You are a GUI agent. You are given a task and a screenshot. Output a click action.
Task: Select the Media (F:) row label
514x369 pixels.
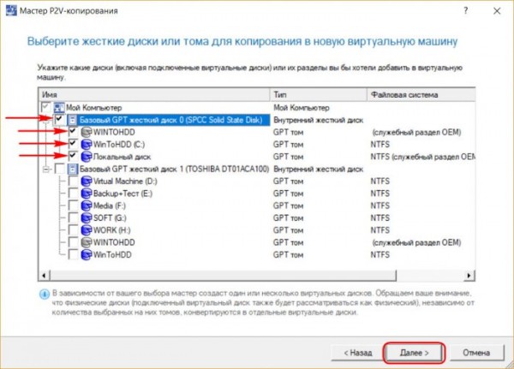pyautogui.click(x=109, y=205)
